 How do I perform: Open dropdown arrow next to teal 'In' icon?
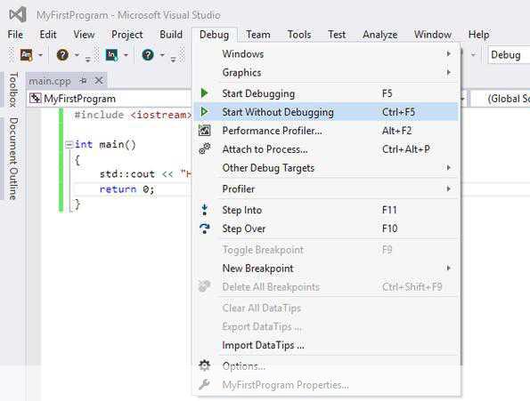click(126, 55)
